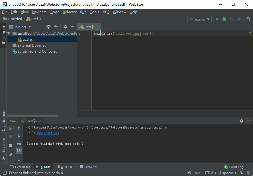Screen dimensions: 253x176
Task: Close the uzzf.js Run tab
Action: pos(40,121)
